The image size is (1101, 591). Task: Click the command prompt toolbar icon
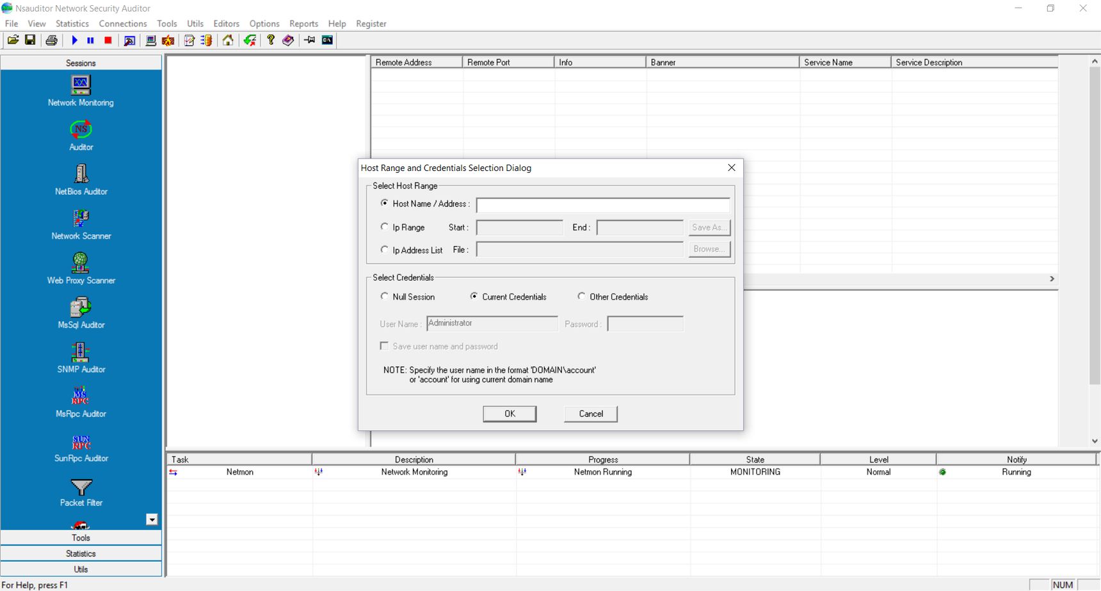[327, 40]
